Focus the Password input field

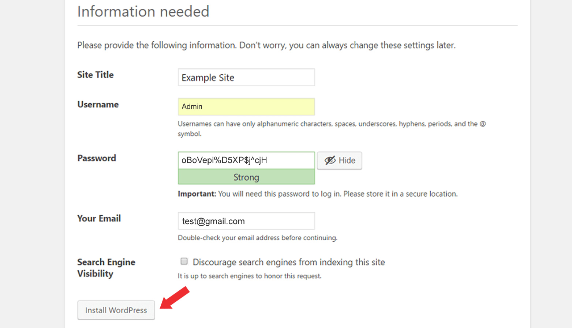coord(246,160)
